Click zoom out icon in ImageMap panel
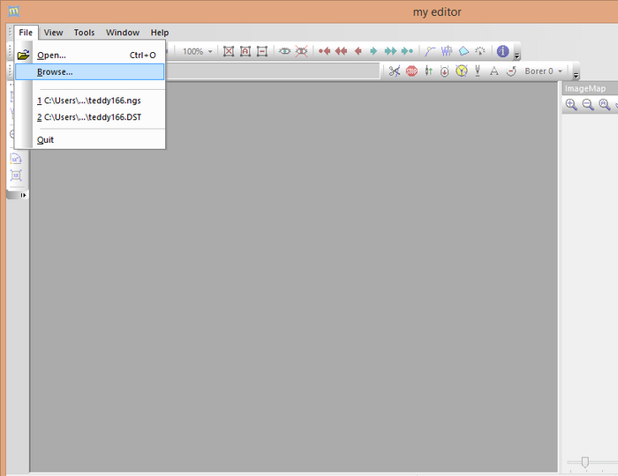The width and height of the screenshot is (618, 476). point(588,105)
